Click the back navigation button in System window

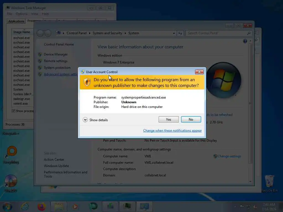click(x=40, y=33)
